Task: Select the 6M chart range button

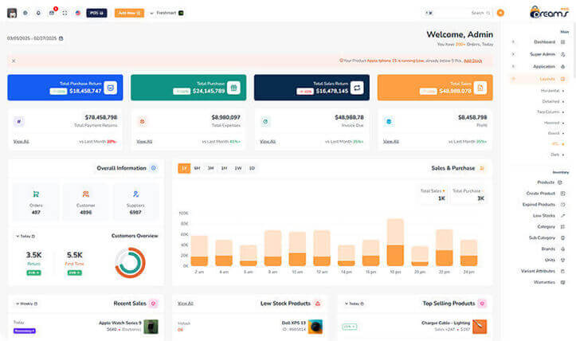Action: tap(198, 168)
